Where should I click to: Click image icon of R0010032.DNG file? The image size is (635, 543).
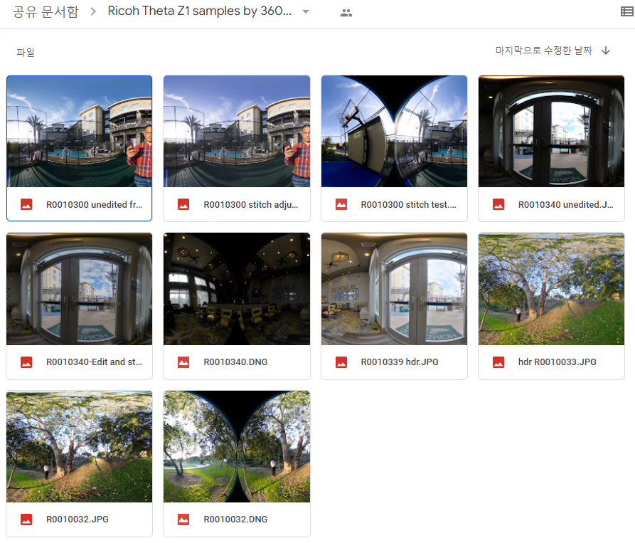pyautogui.click(x=183, y=519)
